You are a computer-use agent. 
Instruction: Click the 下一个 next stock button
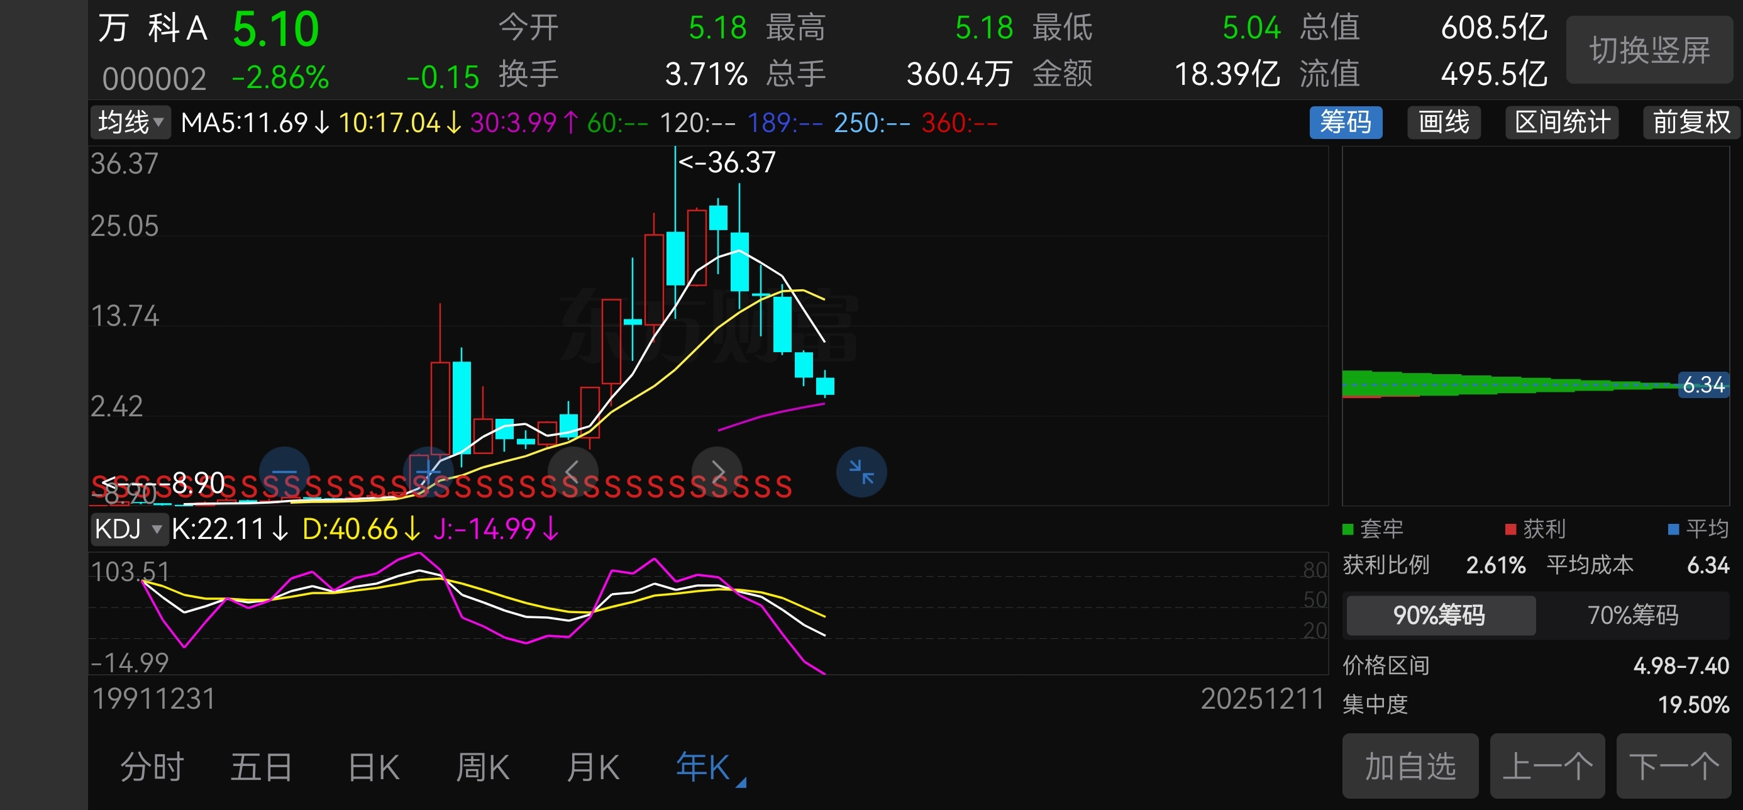1674,767
